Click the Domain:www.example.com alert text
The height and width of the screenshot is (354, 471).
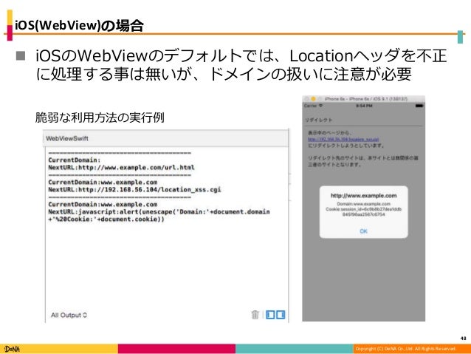[363, 204]
